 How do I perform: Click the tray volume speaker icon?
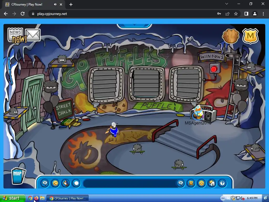tap(242, 198)
